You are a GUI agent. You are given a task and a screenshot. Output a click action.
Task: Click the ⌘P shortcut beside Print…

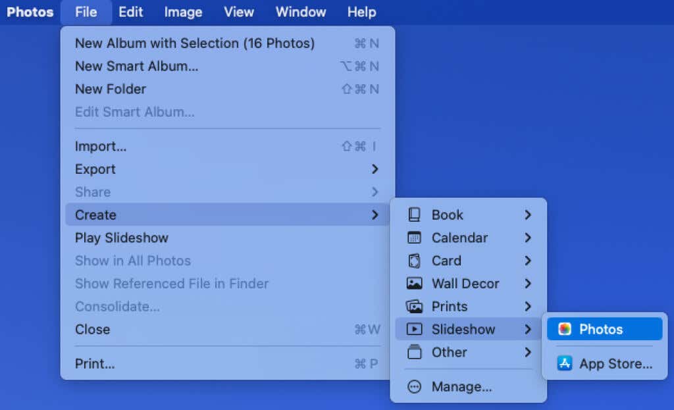(x=366, y=363)
